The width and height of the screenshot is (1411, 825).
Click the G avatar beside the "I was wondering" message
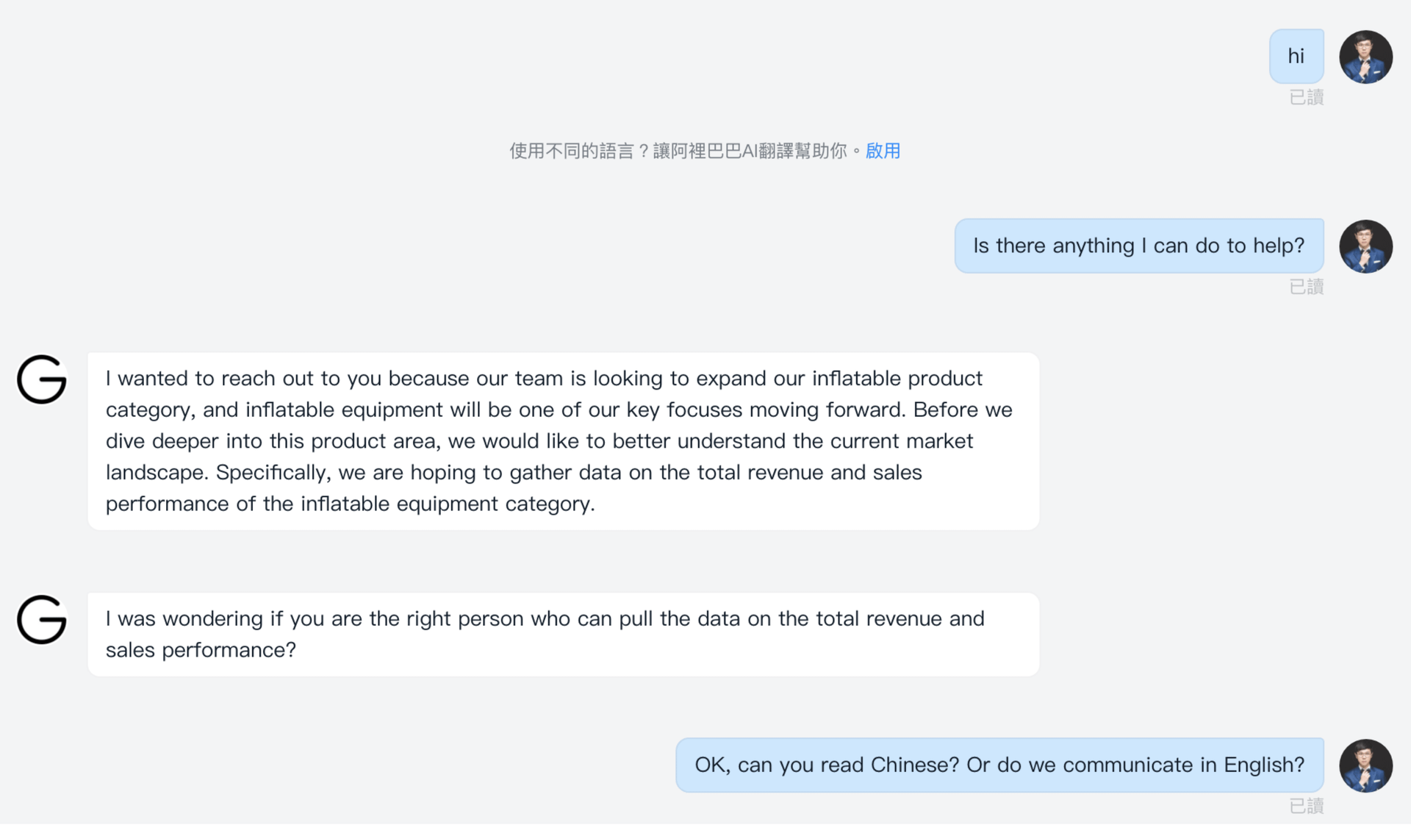point(42,620)
